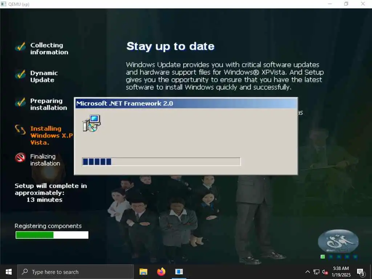Show hidden system tray icons
Viewport: 372px width, 279px height.
[307, 272]
